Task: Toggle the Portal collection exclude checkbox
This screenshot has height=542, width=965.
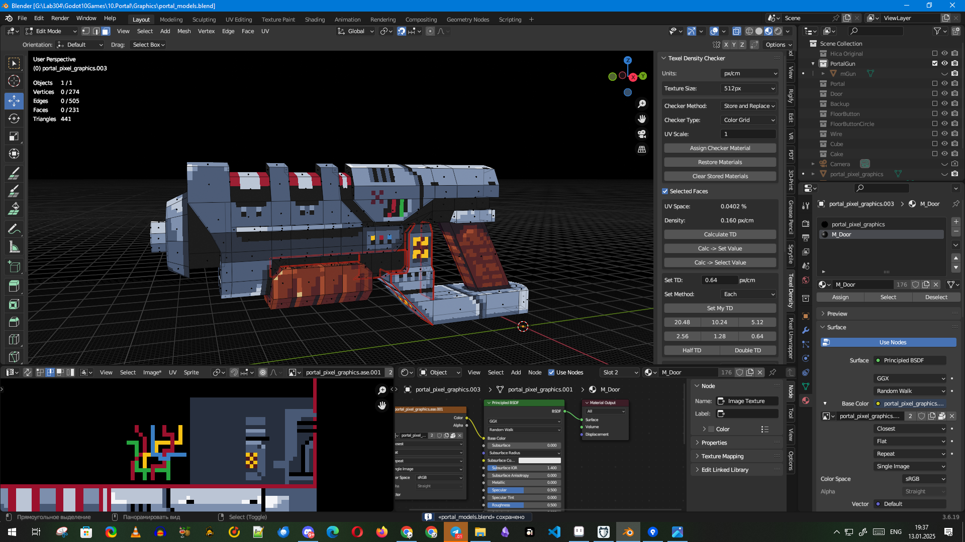Action: [x=935, y=84]
